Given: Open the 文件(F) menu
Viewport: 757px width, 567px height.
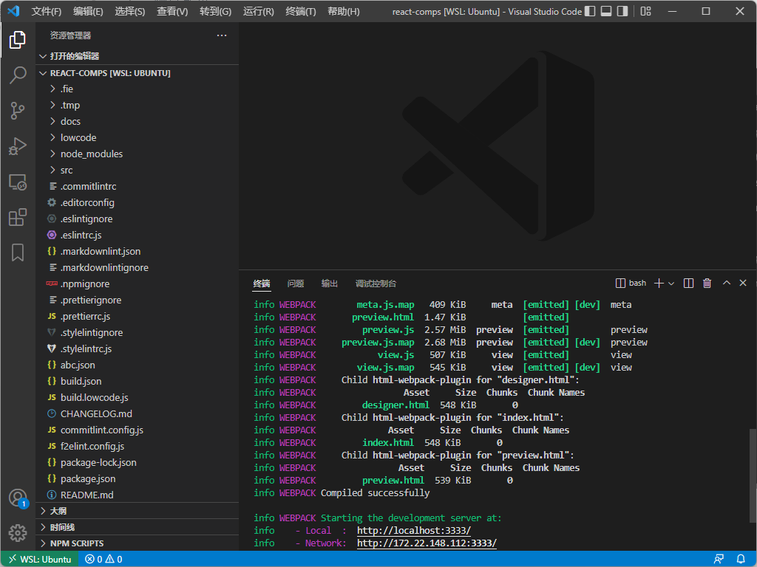Looking at the screenshot, I should 47,11.
